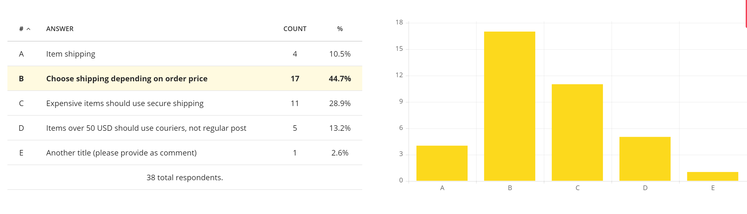This screenshot has height=214, width=747.
Task: Click the % column header
Action: coord(340,29)
